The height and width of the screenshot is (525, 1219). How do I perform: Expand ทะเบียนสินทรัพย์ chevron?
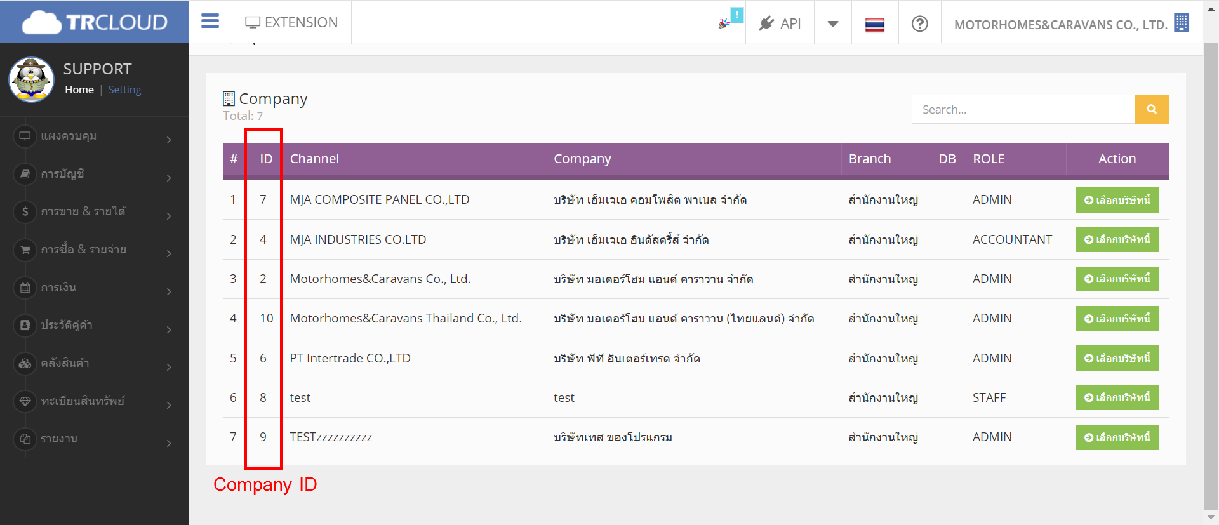tap(169, 405)
